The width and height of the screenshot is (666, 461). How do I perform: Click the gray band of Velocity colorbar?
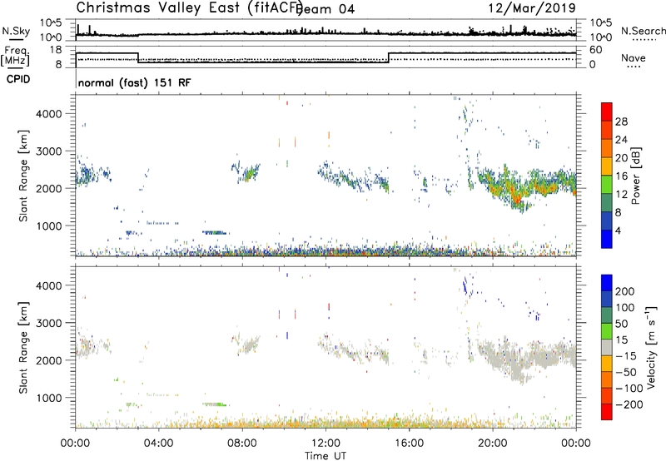pyautogui.click(x=607, y=347)
